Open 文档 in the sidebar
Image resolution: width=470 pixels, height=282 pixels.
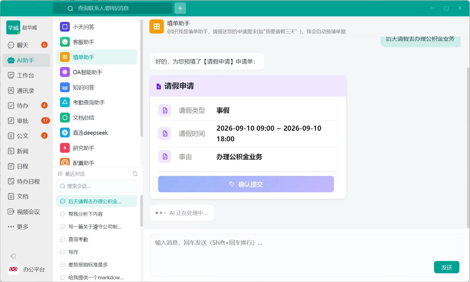[26, 196]
